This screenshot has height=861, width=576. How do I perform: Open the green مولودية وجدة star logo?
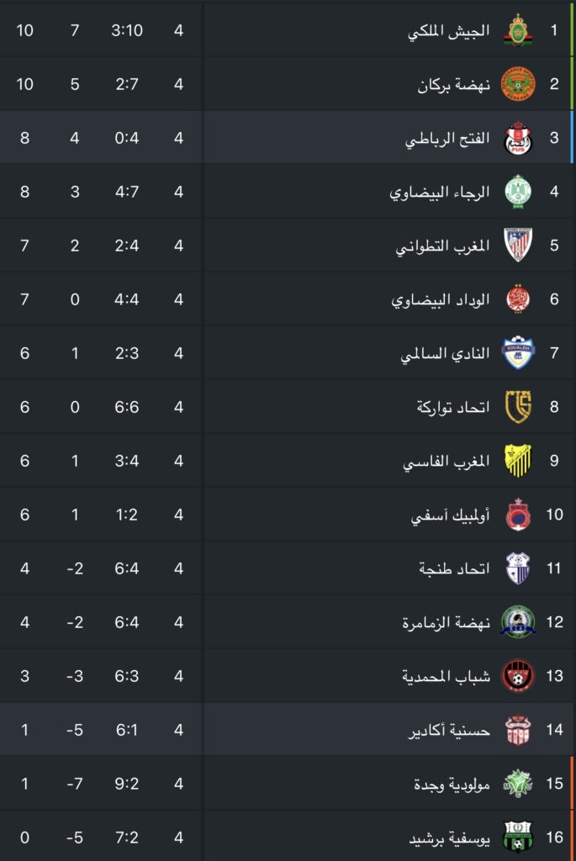(518, 783)
